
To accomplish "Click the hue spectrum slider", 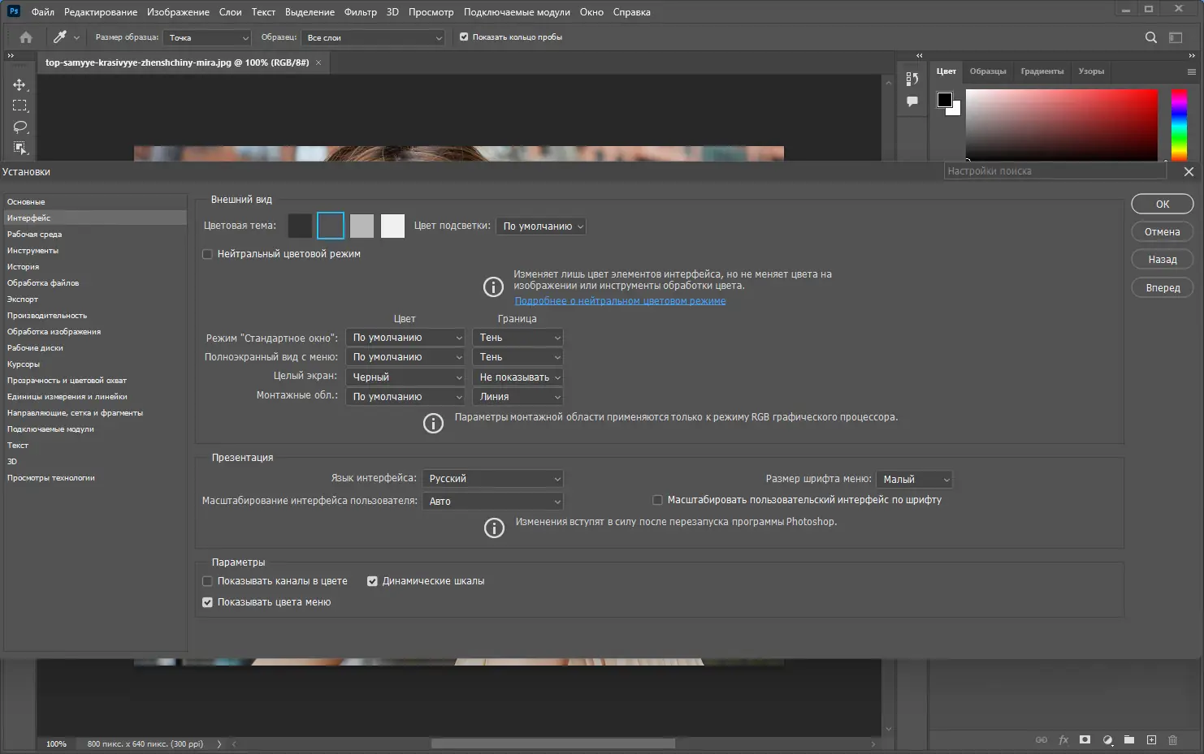I will [x=1179, y=124].
